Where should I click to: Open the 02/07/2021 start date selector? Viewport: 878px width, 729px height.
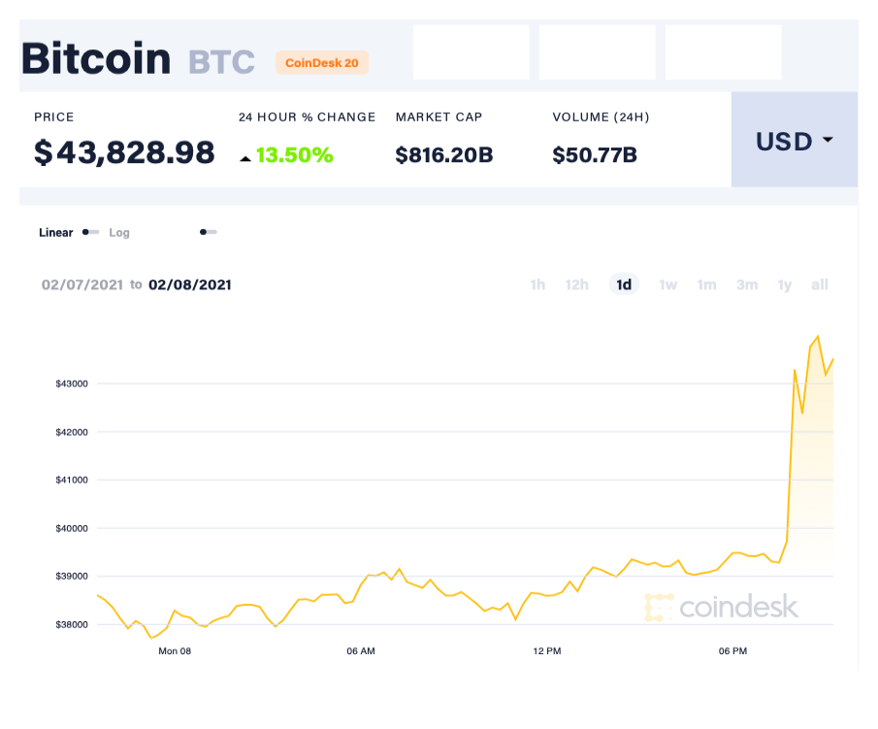pyautogui.click(x=81, y=284)
